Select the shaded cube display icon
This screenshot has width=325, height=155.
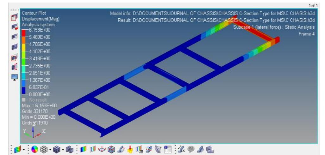(x=56, y=149)
